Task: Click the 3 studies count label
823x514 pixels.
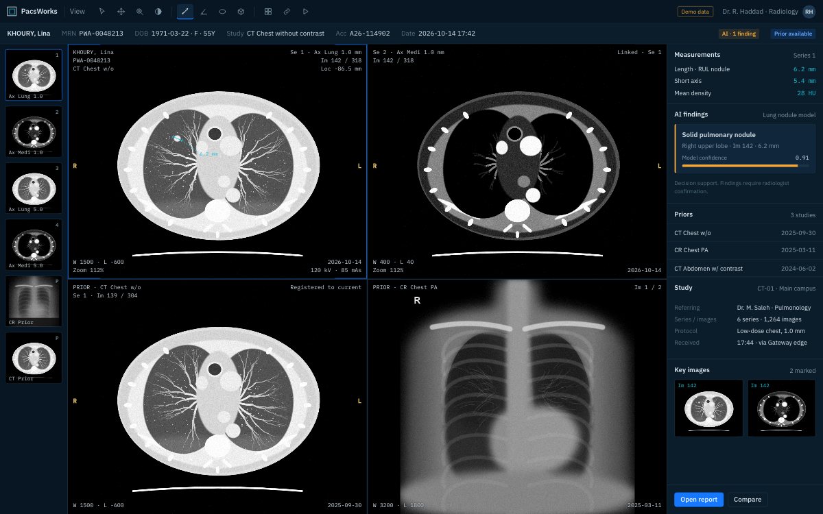Action: (x=802, y=215)
